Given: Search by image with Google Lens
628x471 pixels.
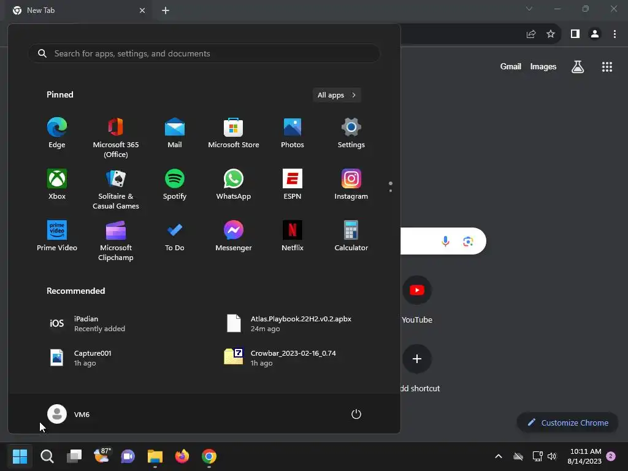Looking at the screenshot, I should click(468, 241).
